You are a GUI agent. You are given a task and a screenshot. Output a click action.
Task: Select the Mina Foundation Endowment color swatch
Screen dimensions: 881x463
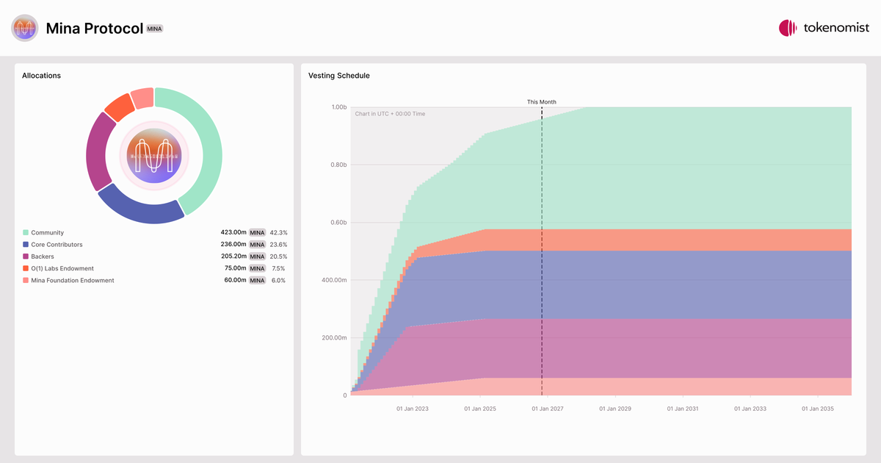[26, 280]
